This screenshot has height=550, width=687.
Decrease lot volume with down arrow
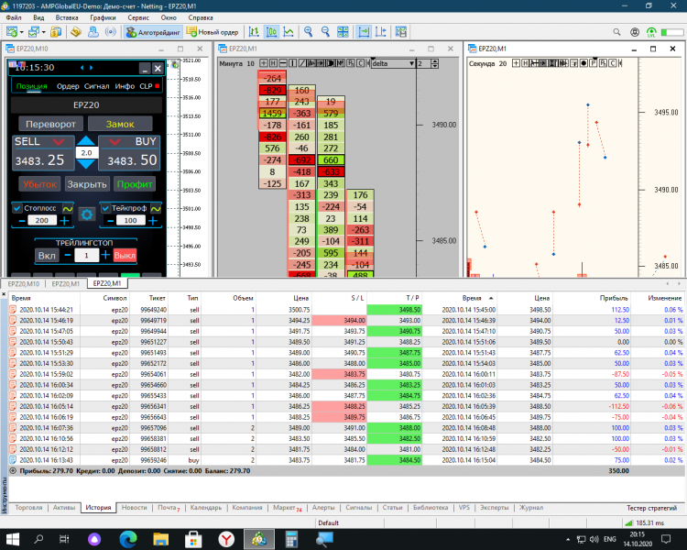86,164
